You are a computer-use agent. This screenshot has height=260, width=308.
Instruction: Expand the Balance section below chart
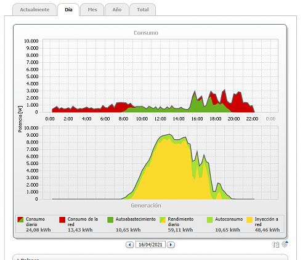pos(30,259)
